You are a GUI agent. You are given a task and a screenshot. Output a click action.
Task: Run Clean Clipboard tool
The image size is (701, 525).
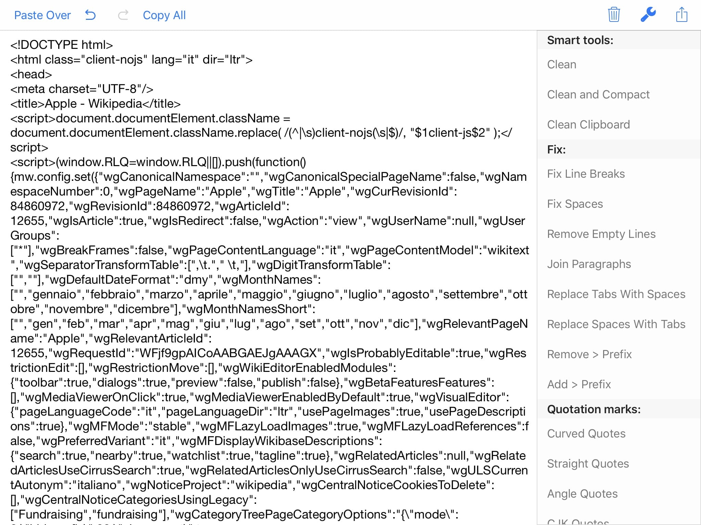(x=588, y=124)
